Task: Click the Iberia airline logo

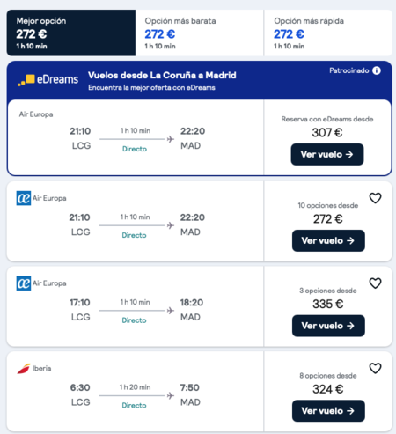Action: [x=24, y=369]
